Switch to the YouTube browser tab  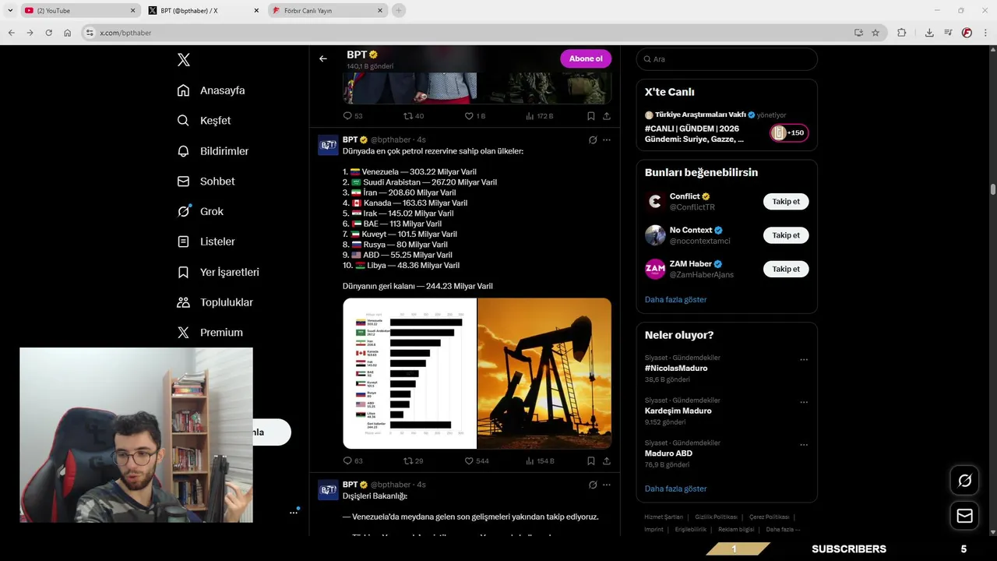(79, 11)
